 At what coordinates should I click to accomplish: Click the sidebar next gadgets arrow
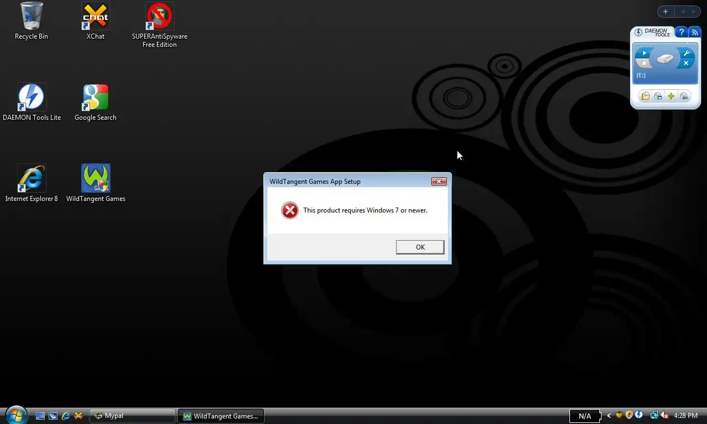coord(694,12)
